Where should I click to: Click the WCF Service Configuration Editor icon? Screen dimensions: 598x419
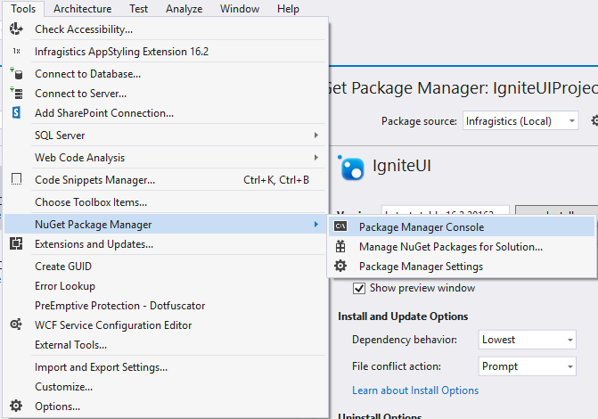pyautogui.click(x=16, y=325)
